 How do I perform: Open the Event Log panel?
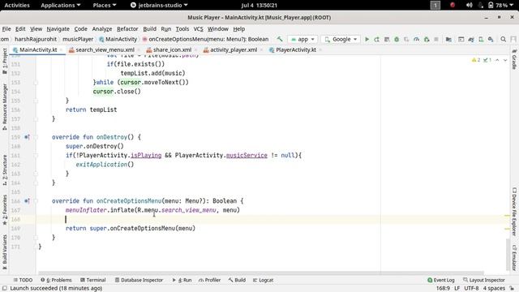coord(441,280)
